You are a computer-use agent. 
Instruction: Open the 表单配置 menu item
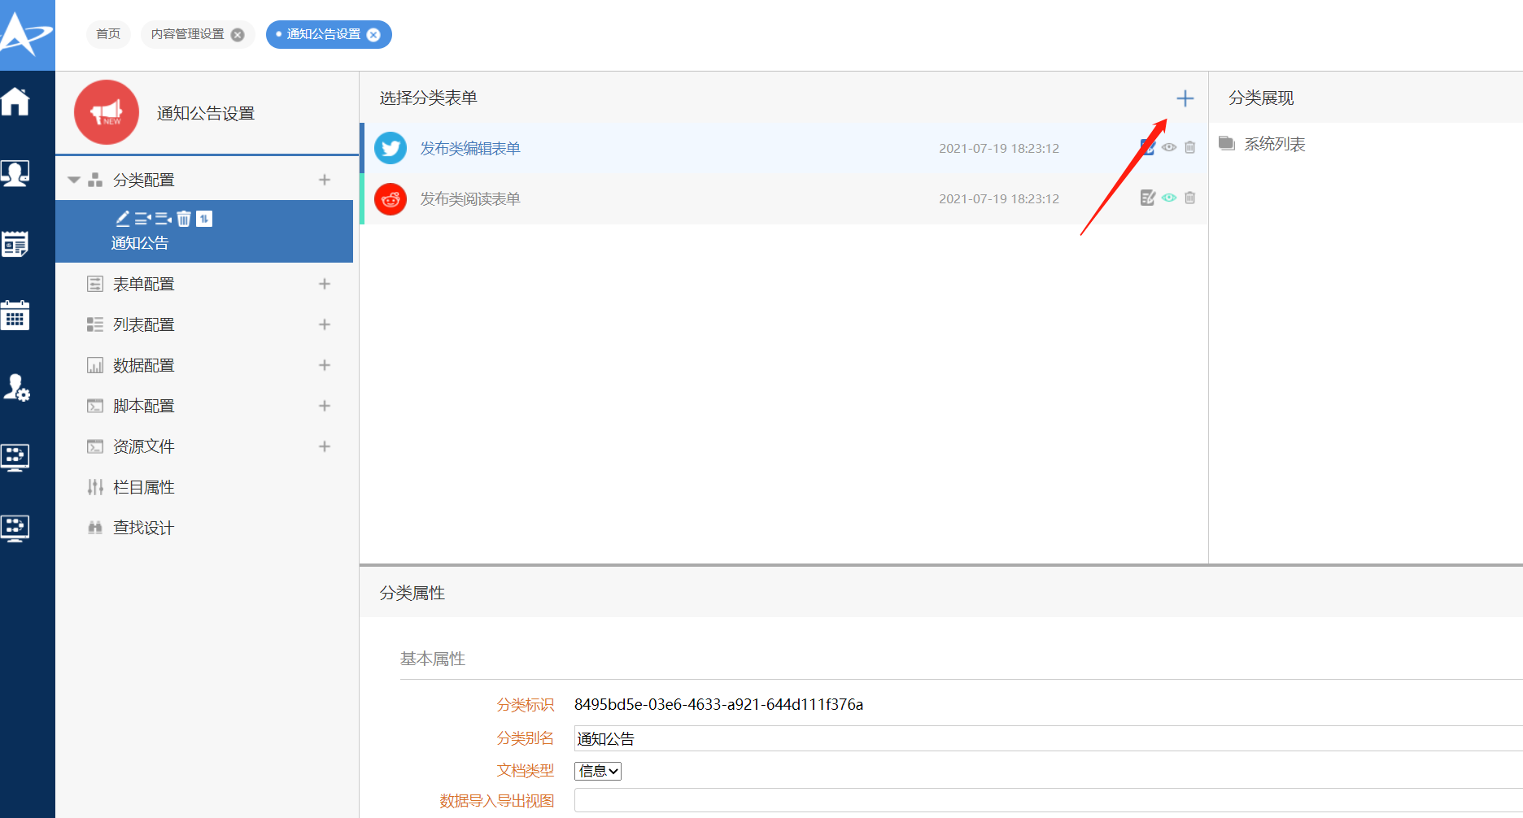(144, 284)
